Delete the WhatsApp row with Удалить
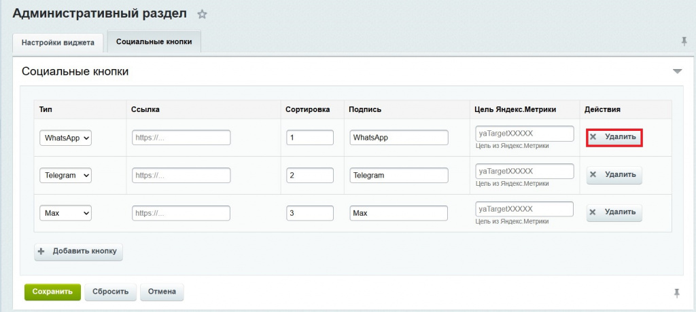This screenshot has width=696, height=312. [614, 137]
